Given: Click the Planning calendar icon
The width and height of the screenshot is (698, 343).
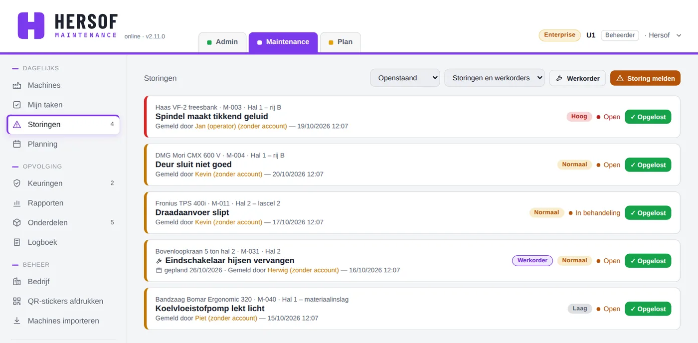Looking at the screenshot, I should 17,144.
